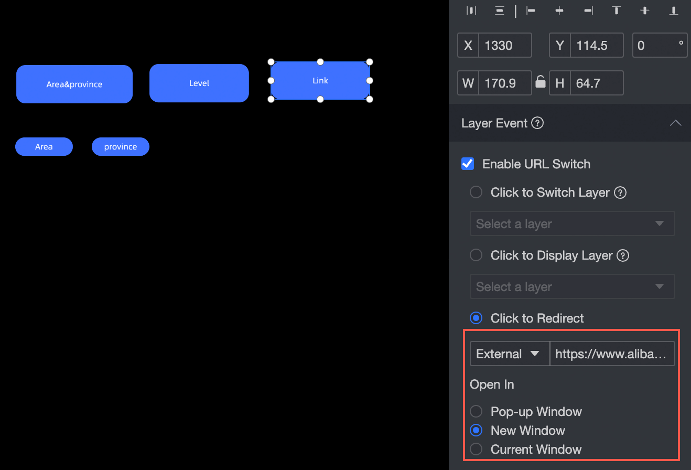
Task: Open Click to Display Layer help icon
Action: click(623, 255)
